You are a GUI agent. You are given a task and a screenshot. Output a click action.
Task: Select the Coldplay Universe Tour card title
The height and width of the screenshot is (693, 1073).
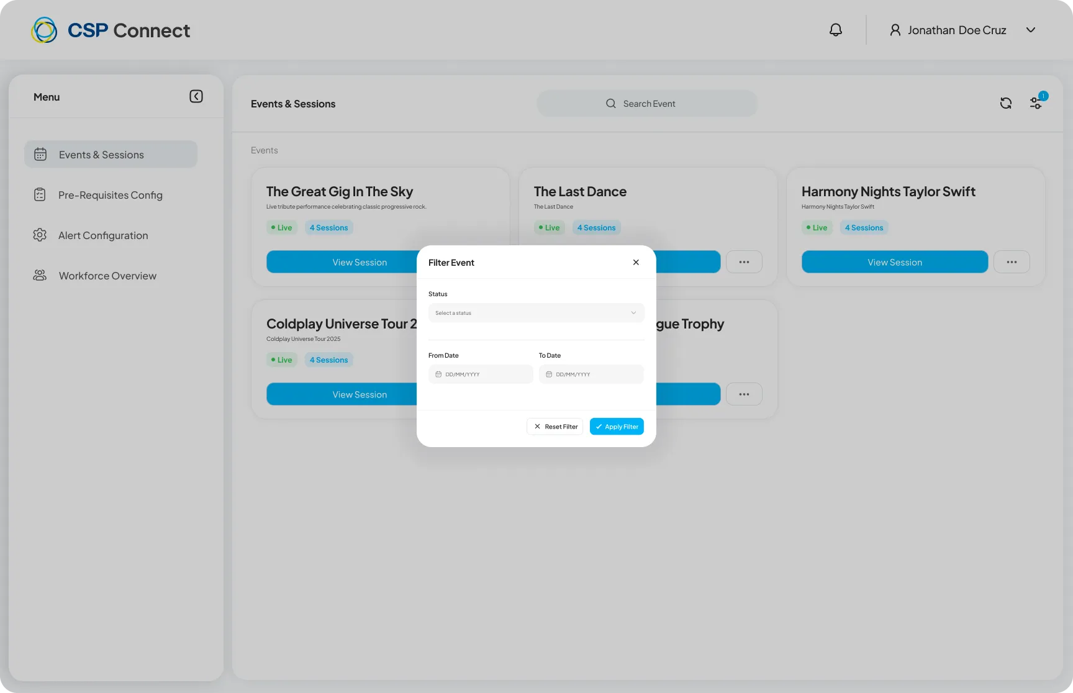coord(342,324)
